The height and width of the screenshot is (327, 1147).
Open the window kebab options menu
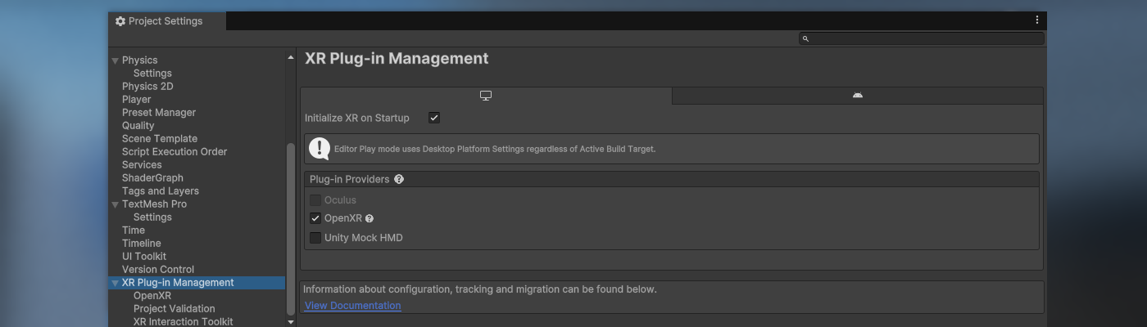point(1036,20)
